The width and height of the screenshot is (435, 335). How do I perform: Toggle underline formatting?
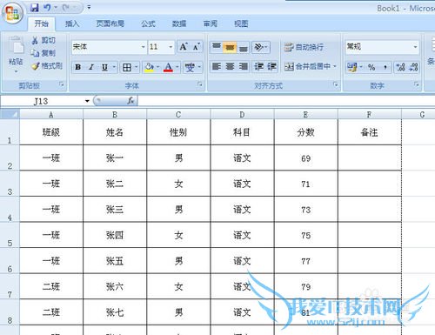tap(104, 67)
